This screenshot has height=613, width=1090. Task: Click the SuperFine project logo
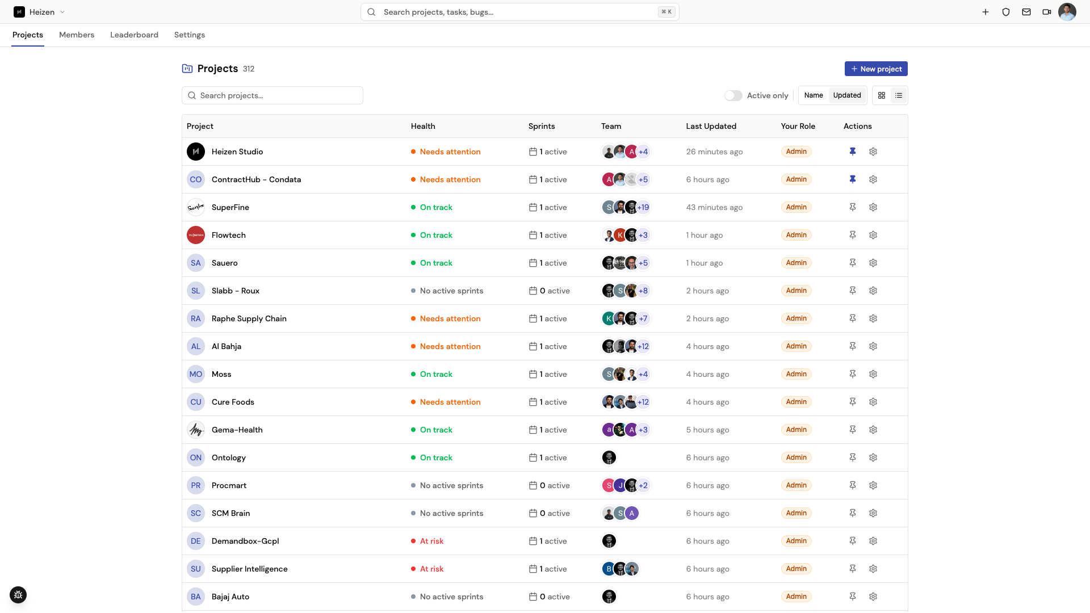pos(196,207)
